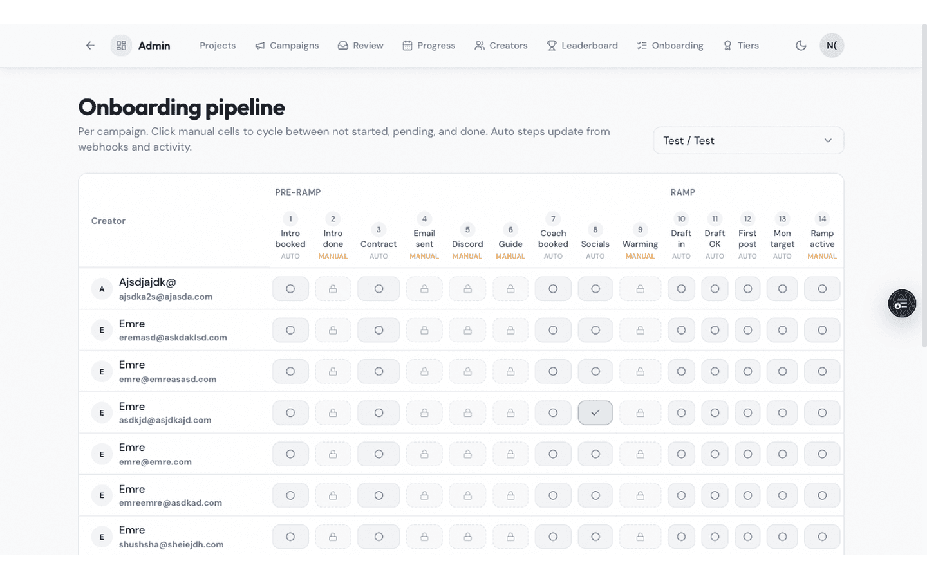The width and height of the screenshot is (927, 579).
Task: Click the Ramp active column header
Action: click(822, 236)
